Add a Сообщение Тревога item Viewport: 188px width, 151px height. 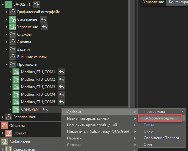coord(161,138)
